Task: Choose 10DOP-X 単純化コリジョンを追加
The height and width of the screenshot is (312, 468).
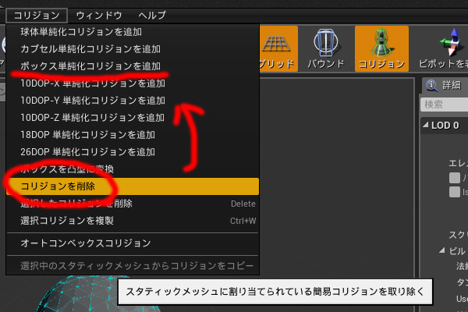Action: point(133,83)
